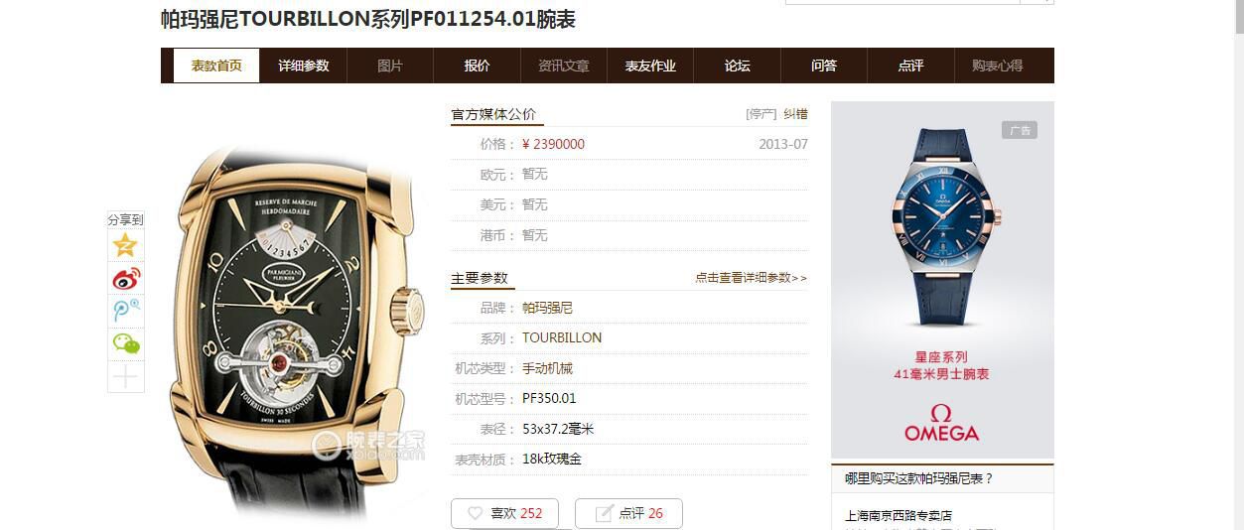Open the 详细参数 tab
Image resolution: width=1244 pixels, height=530 pixels.
(303, 66)
